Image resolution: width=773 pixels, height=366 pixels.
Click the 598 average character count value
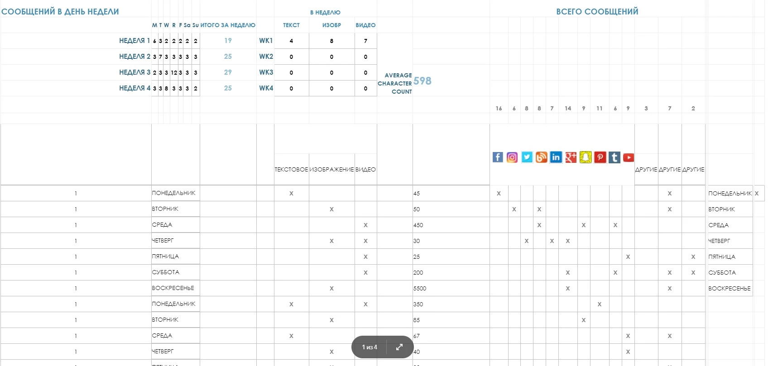(422, 81)
